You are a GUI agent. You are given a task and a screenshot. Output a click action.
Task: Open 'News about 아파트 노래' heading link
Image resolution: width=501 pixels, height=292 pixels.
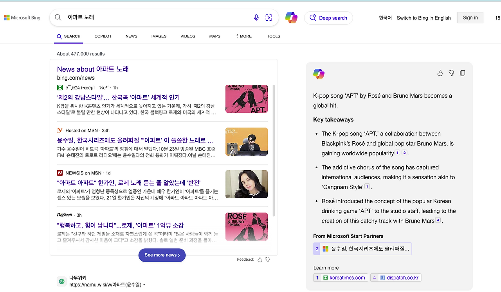[x=93, y=69]
